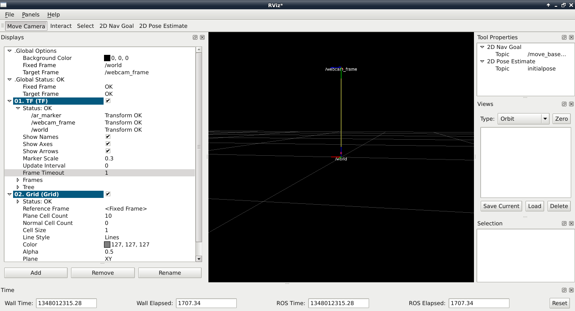575x311 pixels.
Task: Close the Views panel
Action: pos(571,104)
